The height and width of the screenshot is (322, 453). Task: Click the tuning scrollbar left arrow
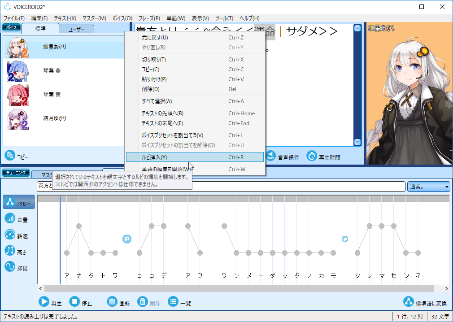(x=40, y=288)
